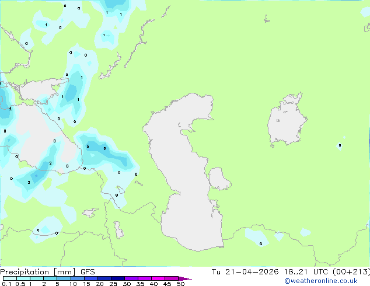The width and height of the screenshot is (370, 286).
Task: Click the '10' legend scale label
Action: coord(73,284)
